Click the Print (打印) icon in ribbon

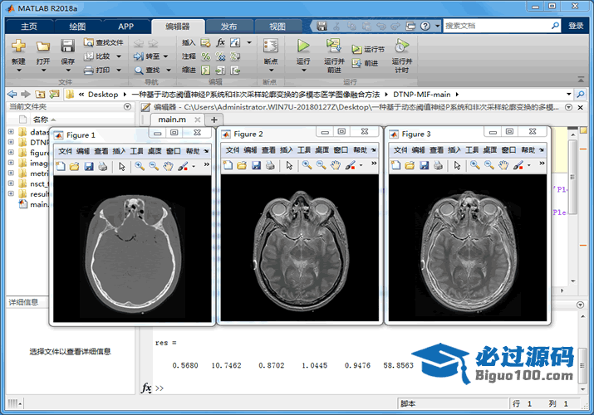pos(88,70)
